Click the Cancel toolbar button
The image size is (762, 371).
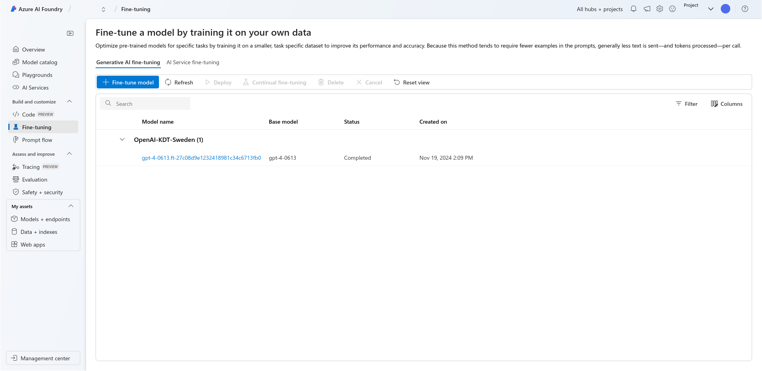369,82
